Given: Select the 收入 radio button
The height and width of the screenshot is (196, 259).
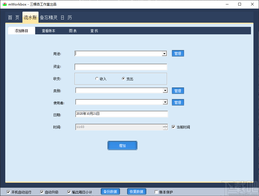Looking at the screenshot, I should (x=97, y=79).
